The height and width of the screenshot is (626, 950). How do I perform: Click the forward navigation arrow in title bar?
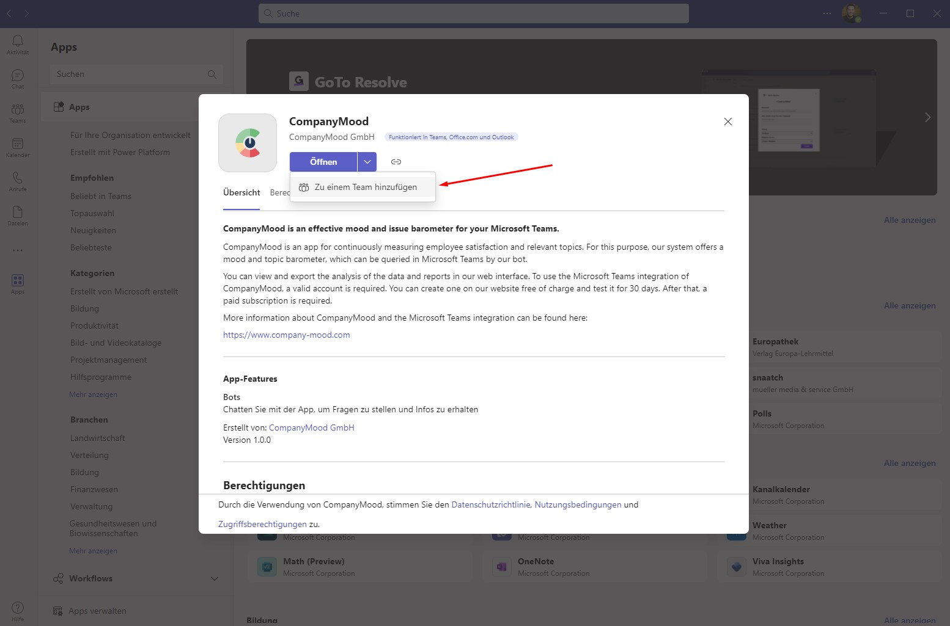tap(26, 13)
